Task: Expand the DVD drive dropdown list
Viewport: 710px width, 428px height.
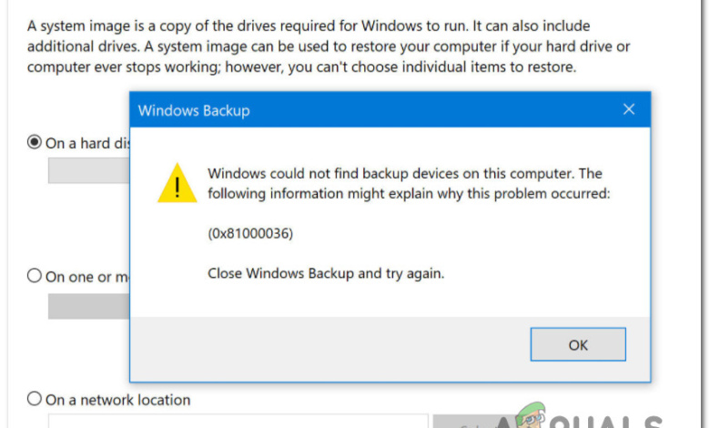Action: pos(88,306)
